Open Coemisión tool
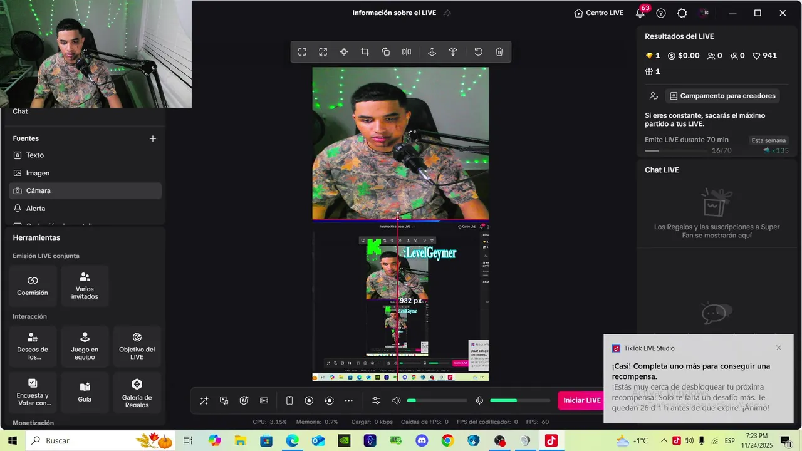802x451 pixels. coord(33,286)
